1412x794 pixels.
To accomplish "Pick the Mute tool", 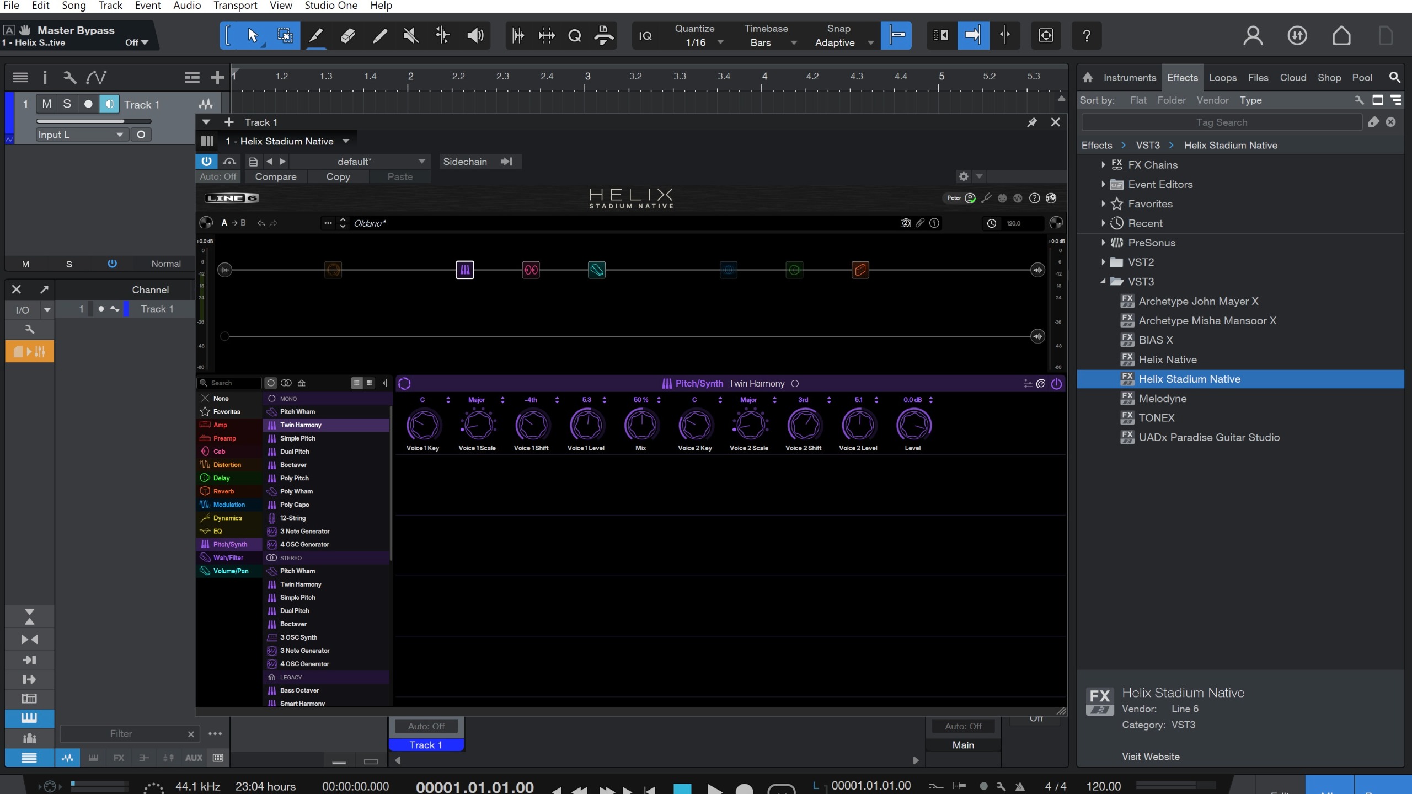I will point(411,36).
